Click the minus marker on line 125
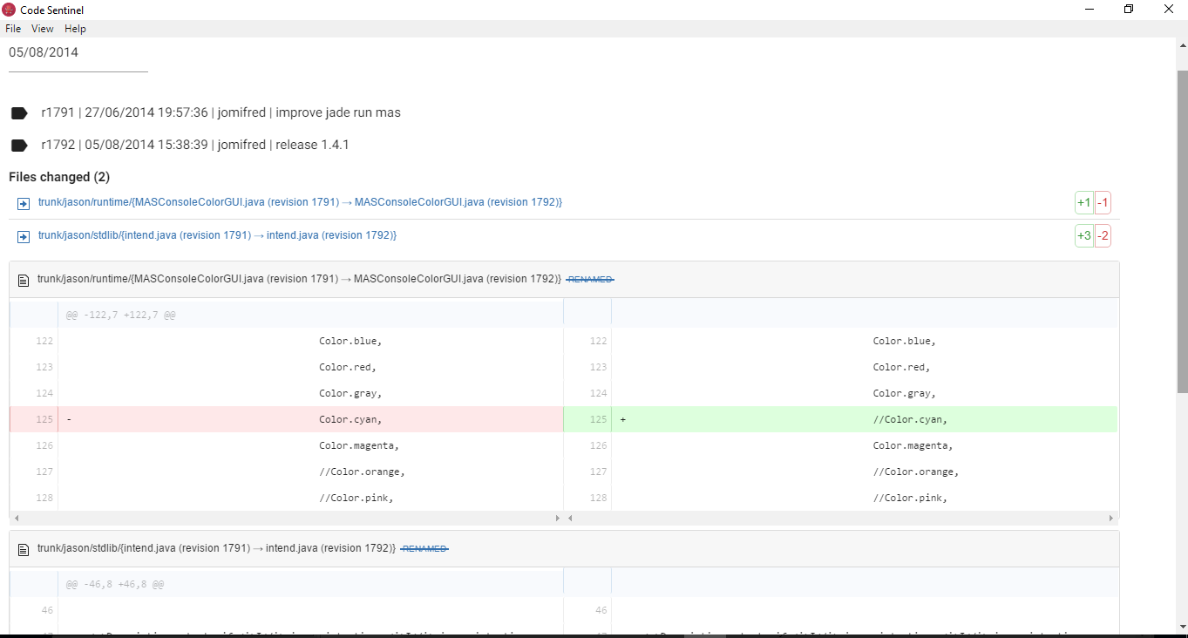 [x=69, y=419]
